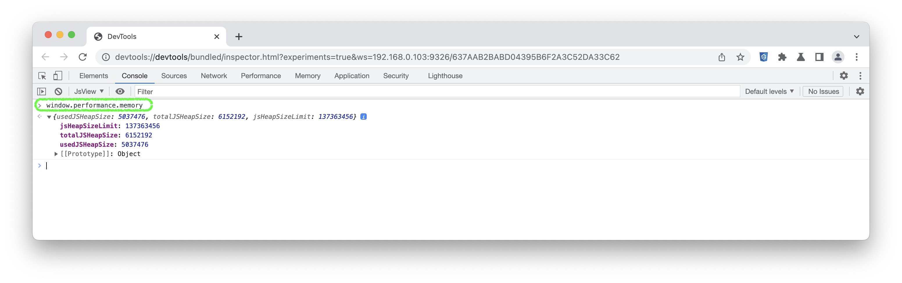Toggle the browser side panel

[x=819, y=57]
